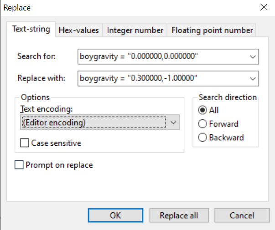Click the Replace all button

tap(179, 215)
